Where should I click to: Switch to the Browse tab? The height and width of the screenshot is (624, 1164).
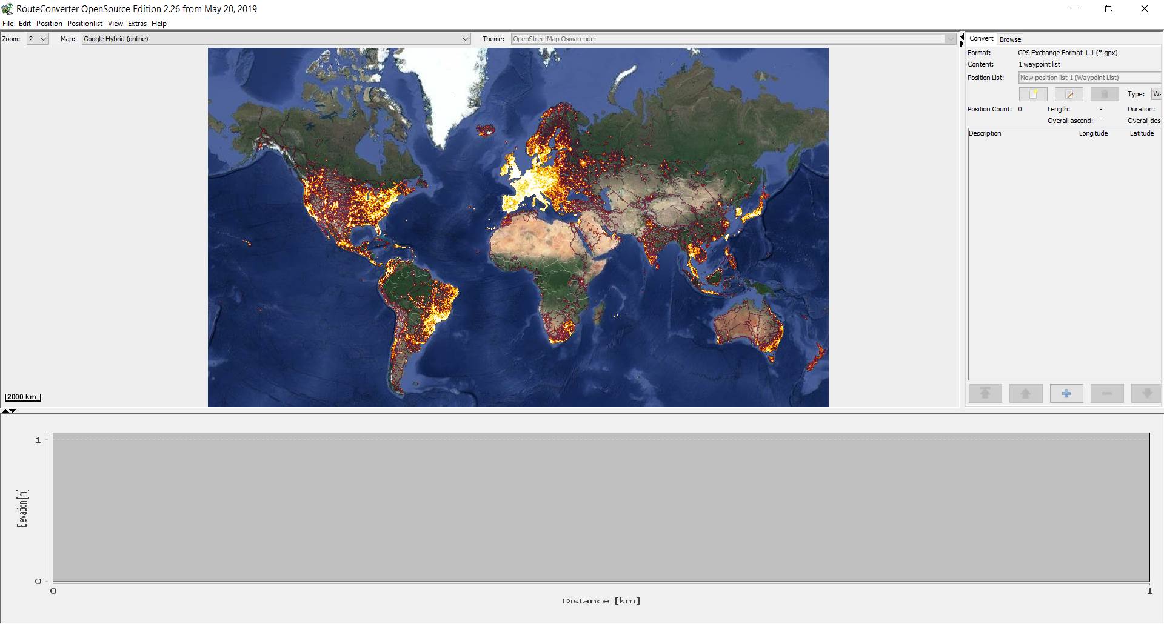coord(1010,39)
